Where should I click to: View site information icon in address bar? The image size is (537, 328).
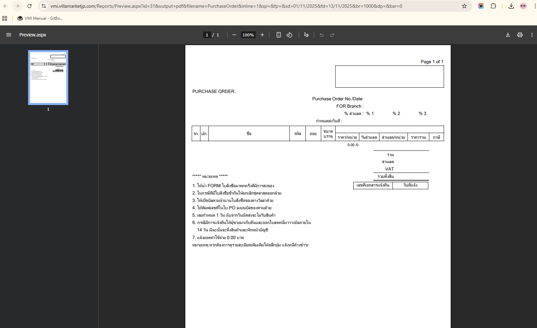pos(44,6)
